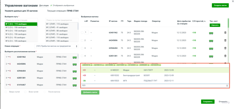Select enterprise track № 2 (ПНР) - 41 свободно
Image resolution: width=235 pixels, height=109 pixels.
pos(62,27)
